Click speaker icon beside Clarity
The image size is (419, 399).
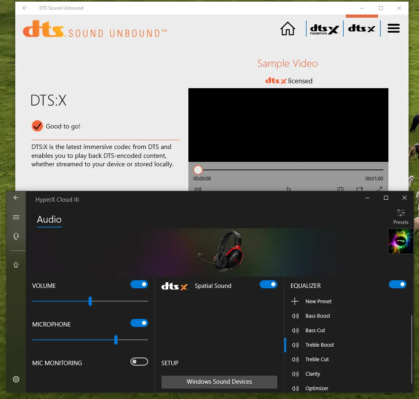295,374
